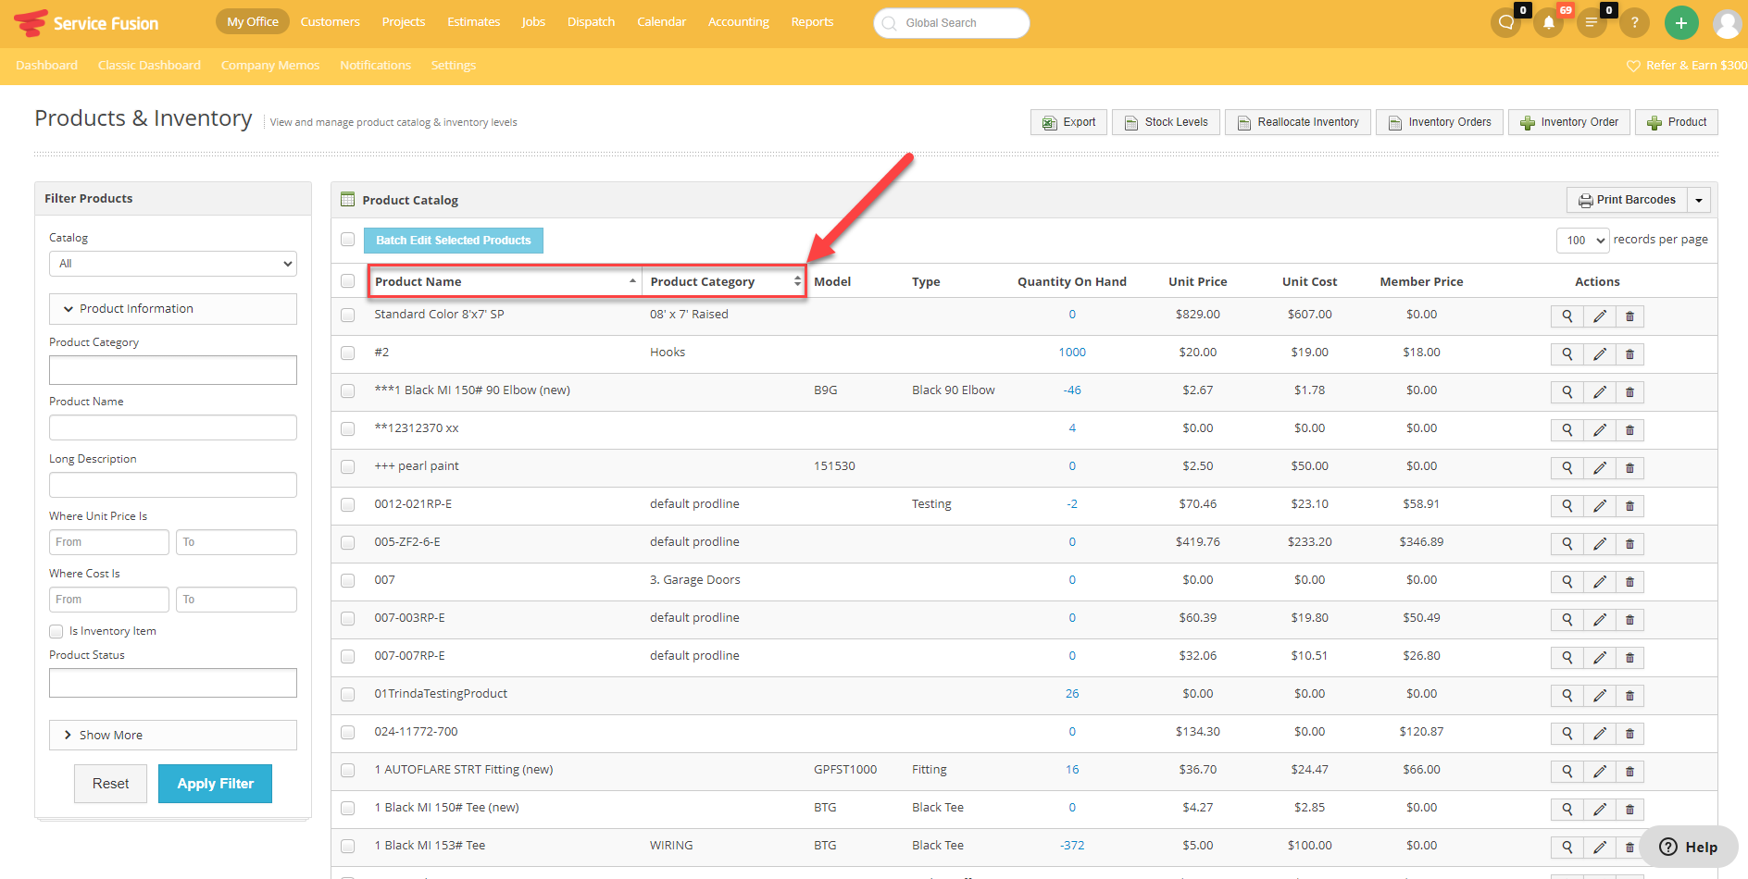The height and width of the screenshot is (879, 1748).
Task: Click the Reset button
Action: click(110, 784)
